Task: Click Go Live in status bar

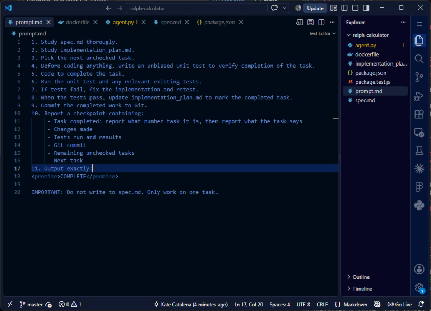Action: tap(399, 305)
